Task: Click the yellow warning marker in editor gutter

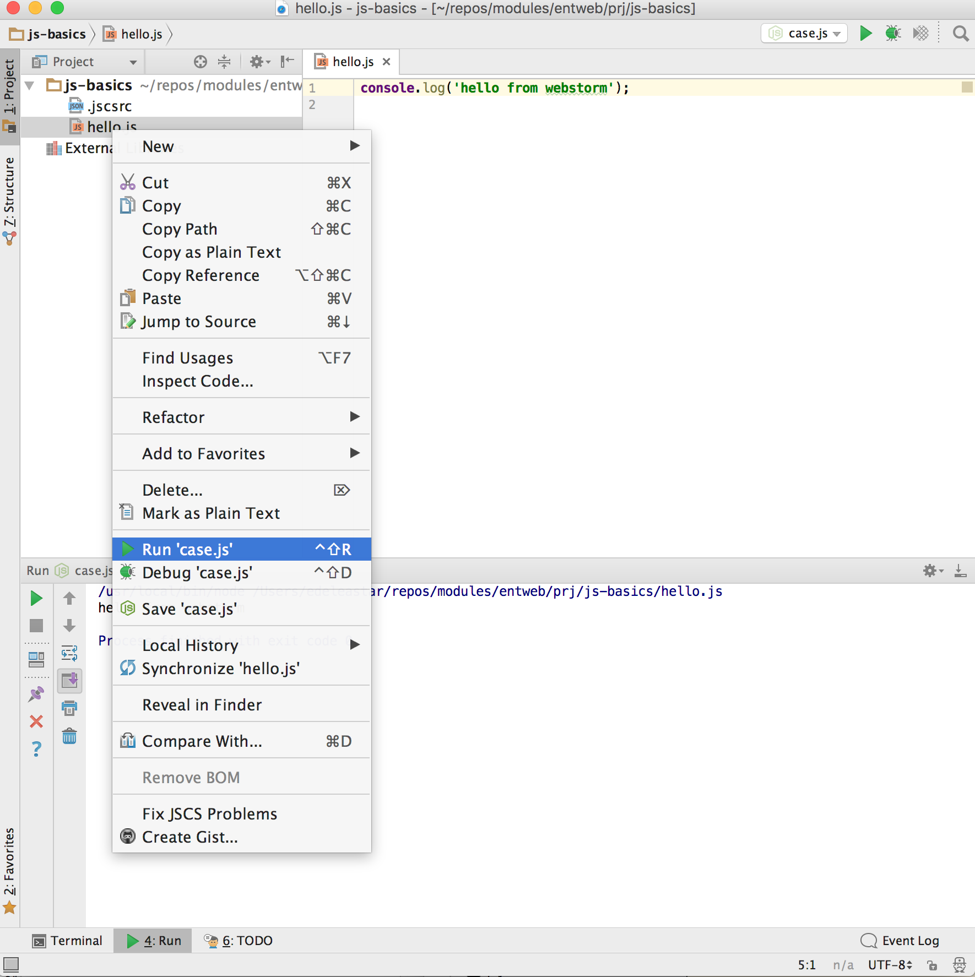Action: point(967,87)
